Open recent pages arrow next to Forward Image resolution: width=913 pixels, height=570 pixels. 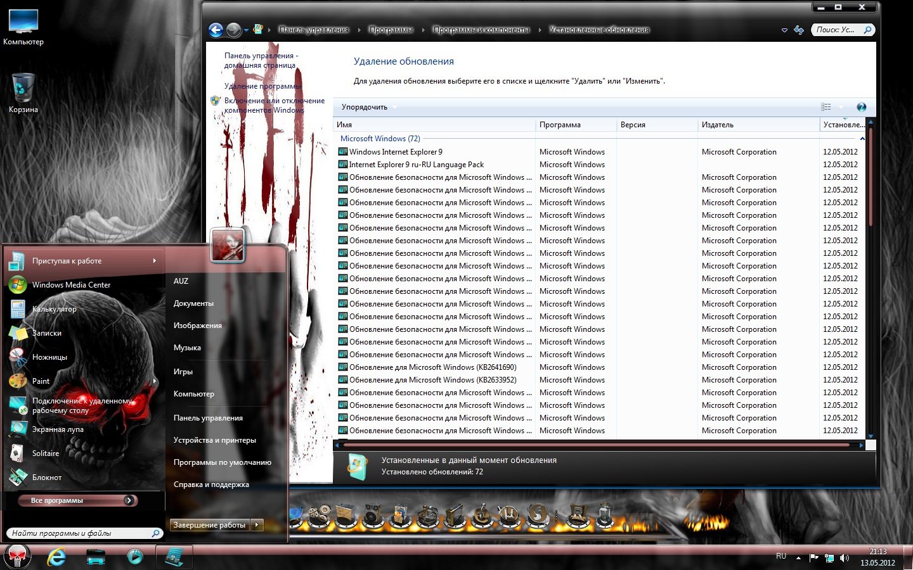coord(246,30)
